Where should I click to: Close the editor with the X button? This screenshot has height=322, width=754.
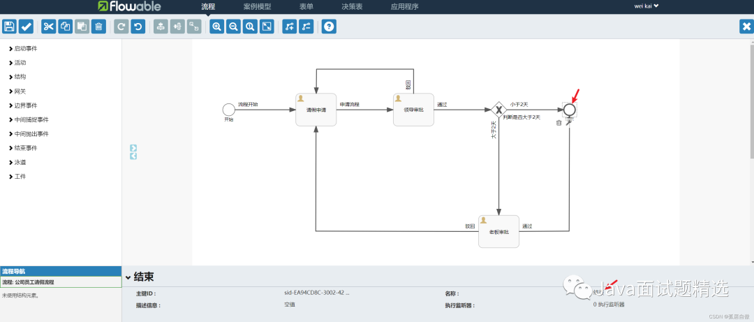[745, 27]
